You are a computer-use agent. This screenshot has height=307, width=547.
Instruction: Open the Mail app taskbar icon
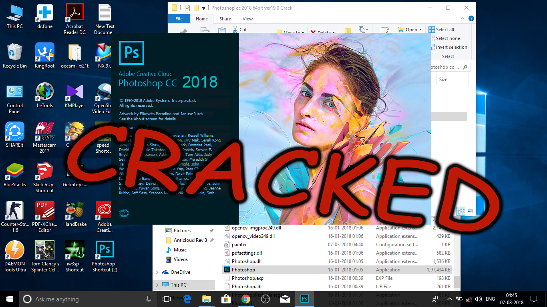285,299
